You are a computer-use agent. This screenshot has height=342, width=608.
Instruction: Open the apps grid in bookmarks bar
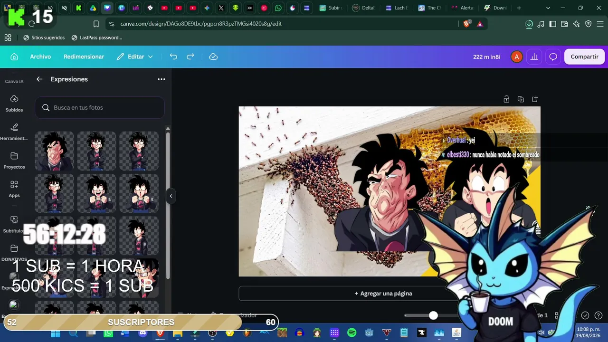[x=8, y=38]
